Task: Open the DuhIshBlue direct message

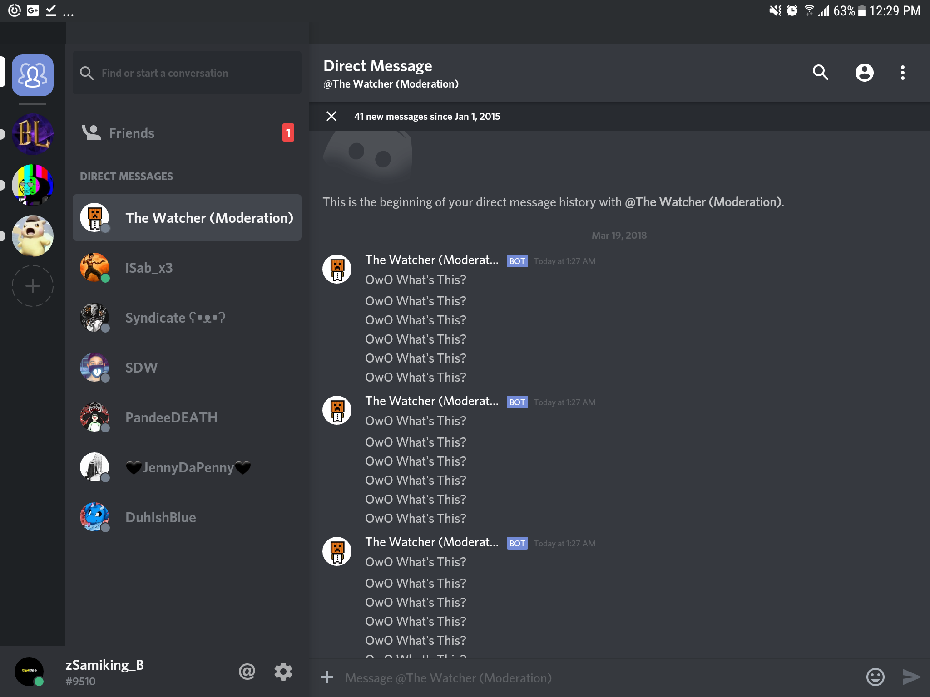Action: click(187, 517)
